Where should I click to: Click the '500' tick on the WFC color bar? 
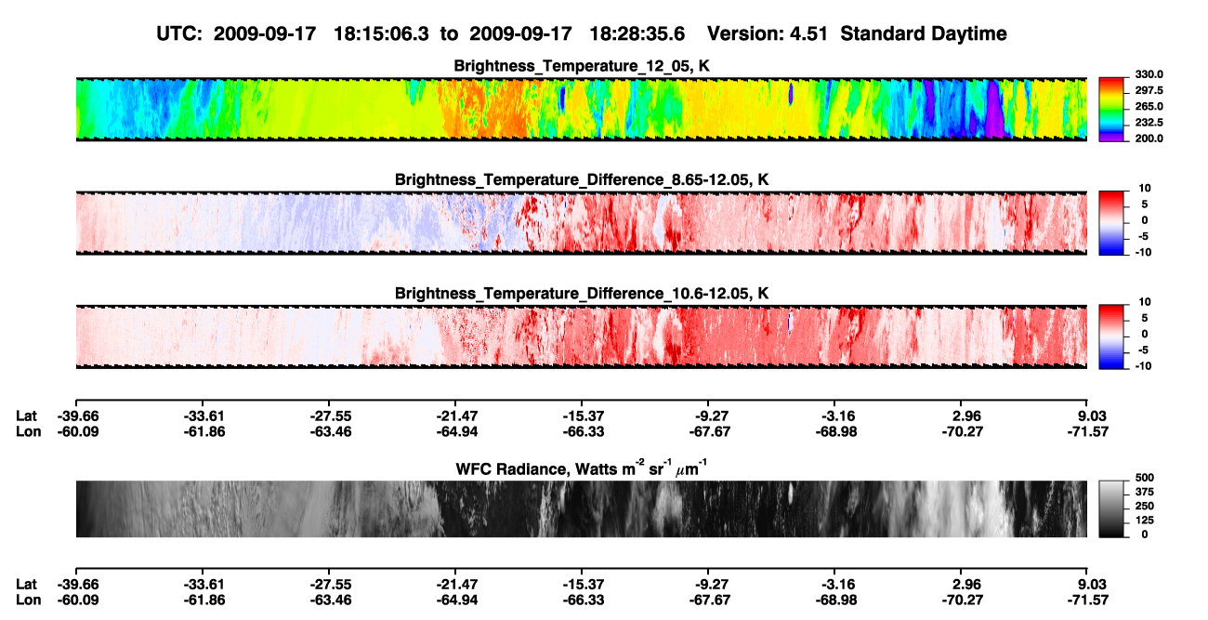tap(1145, 478)
